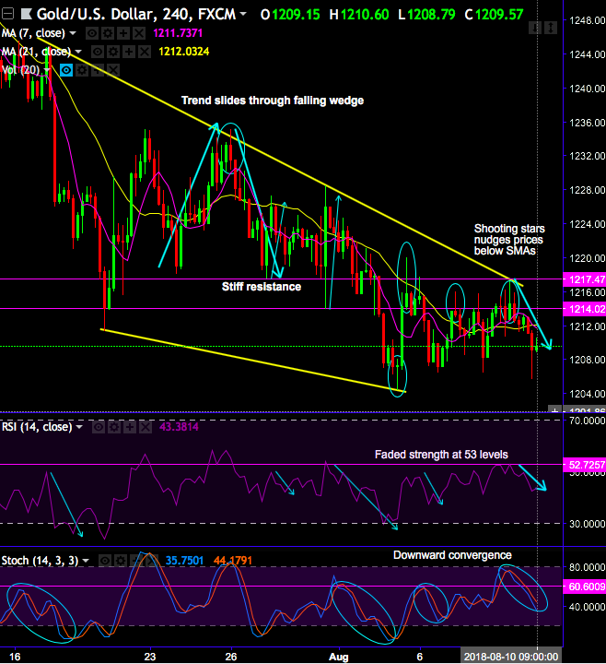Click the plus icon for MA (7, close)
The image size is (606, 664).
point(123,33)
